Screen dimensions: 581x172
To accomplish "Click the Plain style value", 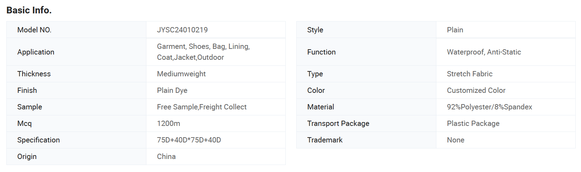I will [455, 30].
